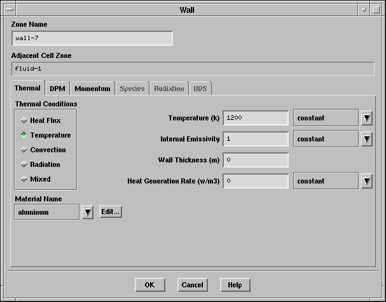Screen dimensions: 386x302
Task: Click the Wall Thickness (m) value field
Action: (256, 160)
